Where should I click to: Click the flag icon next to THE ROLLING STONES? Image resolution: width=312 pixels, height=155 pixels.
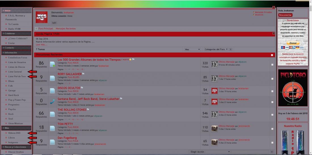(x=88, y=109)
